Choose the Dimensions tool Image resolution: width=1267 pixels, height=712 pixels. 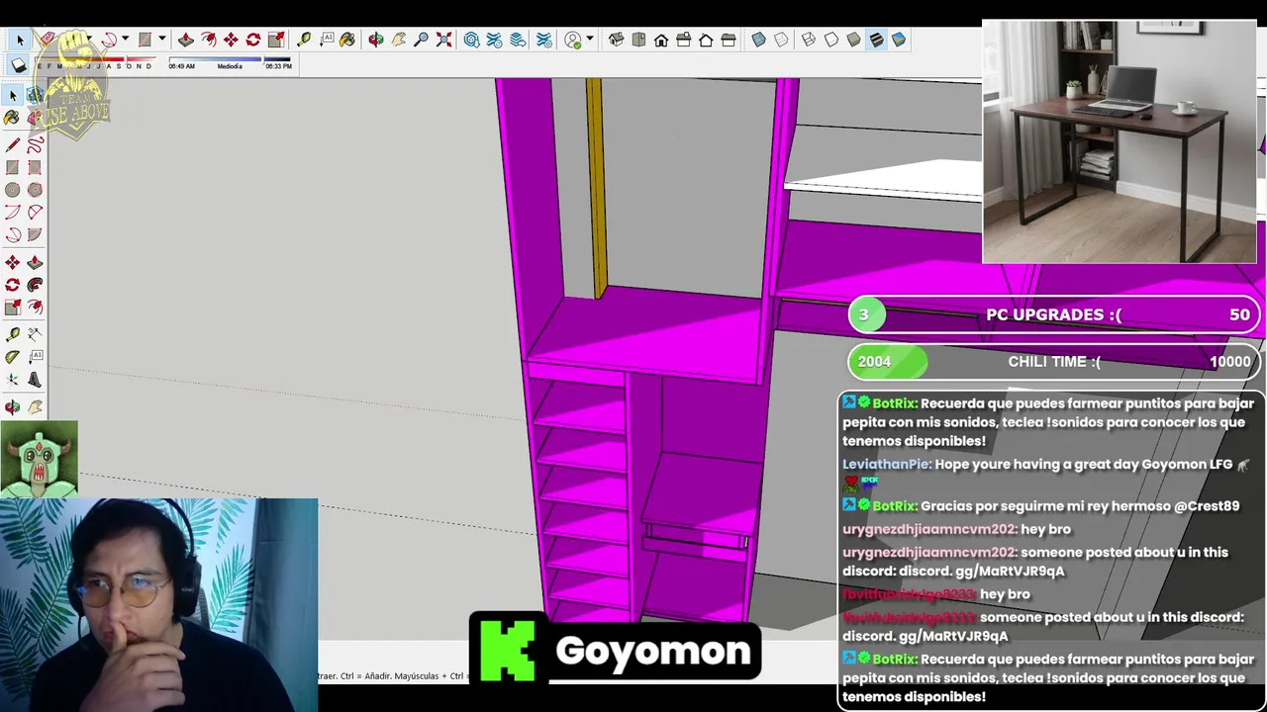pyautogui.click(x=35, y=334)
